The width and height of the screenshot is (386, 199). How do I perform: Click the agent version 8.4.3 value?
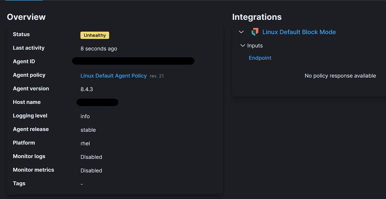[87, 89]
